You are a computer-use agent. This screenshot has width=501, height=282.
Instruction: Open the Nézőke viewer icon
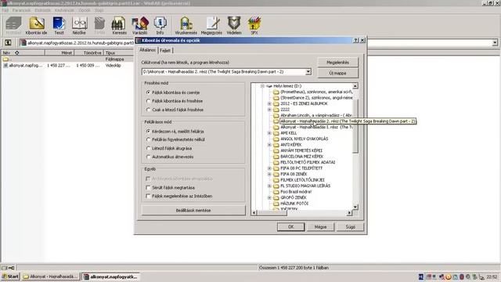(79, 26)
